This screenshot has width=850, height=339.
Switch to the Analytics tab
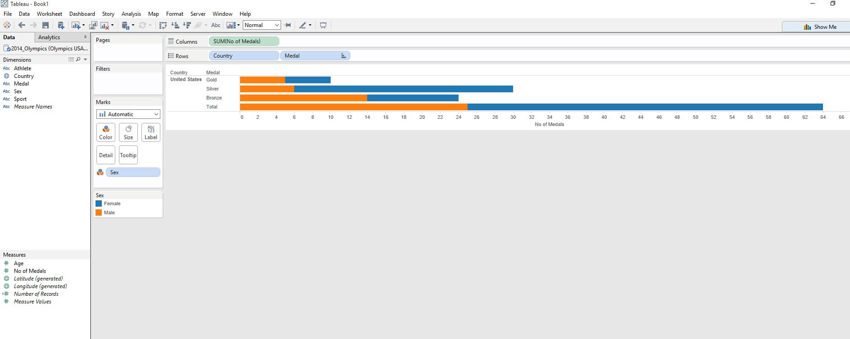[49, 37]
